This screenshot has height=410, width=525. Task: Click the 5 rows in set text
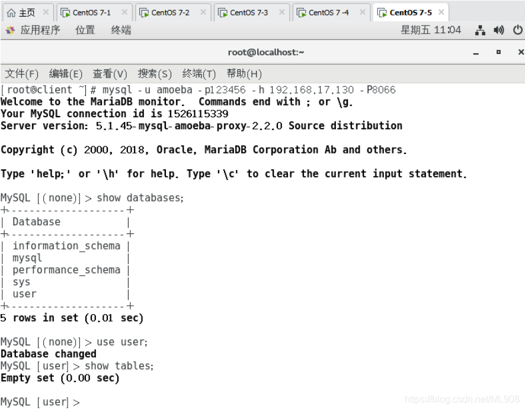click(x=72, y=318)
